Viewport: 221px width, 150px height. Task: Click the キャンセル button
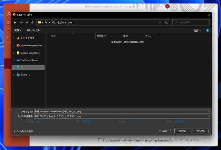click(201, 131)
